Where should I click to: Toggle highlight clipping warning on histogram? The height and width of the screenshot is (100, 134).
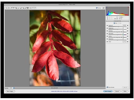click(128, 7)
